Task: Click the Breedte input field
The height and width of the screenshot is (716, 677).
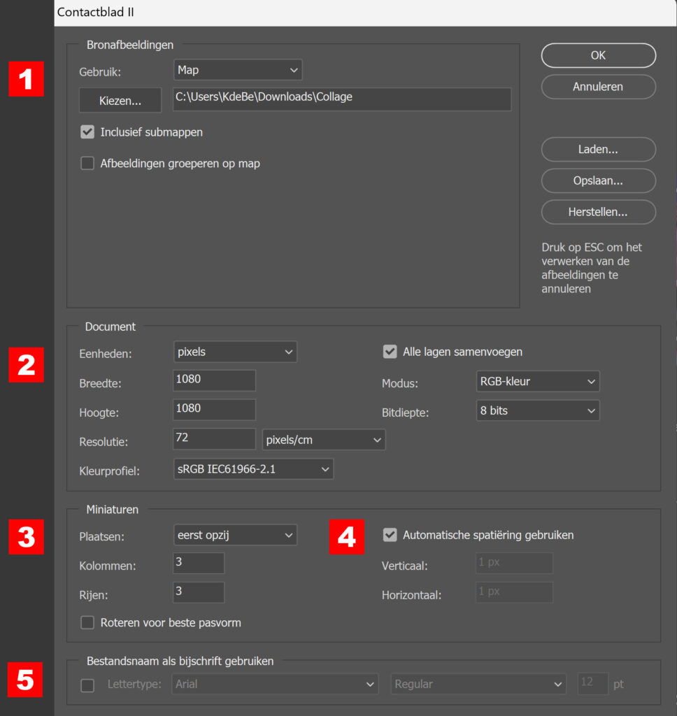Action: [x=214, y=380]
